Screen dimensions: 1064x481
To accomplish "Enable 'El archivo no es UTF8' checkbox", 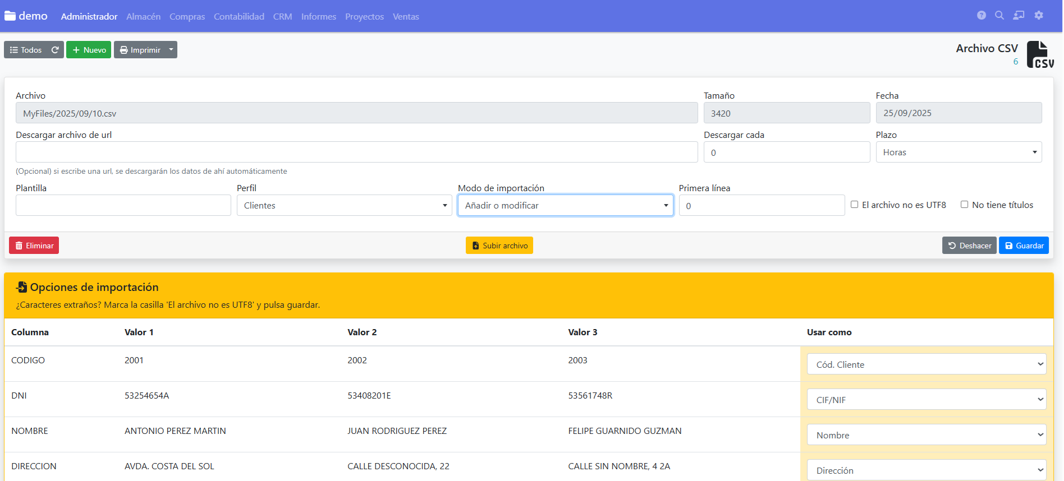I will click(x=854, y=205).
